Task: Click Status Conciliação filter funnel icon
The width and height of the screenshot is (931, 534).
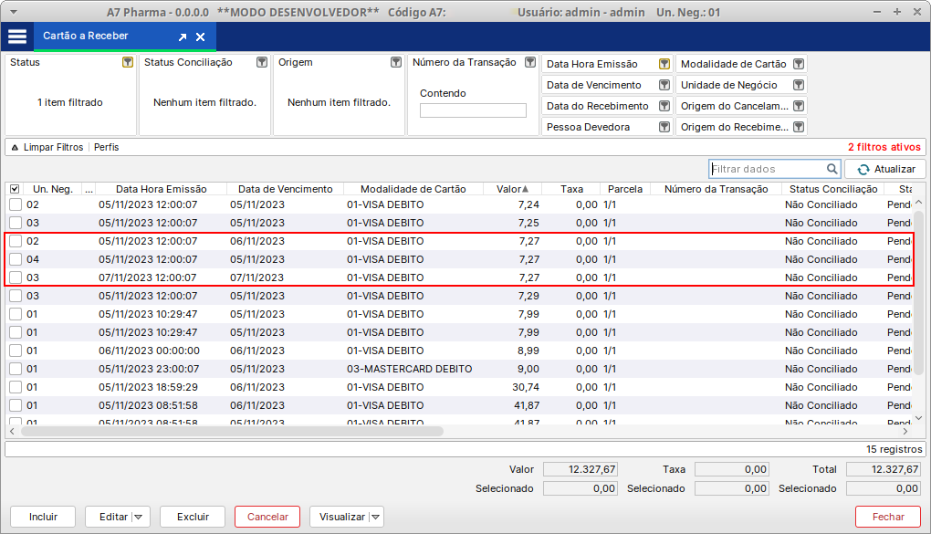Action: pos(262,63)
